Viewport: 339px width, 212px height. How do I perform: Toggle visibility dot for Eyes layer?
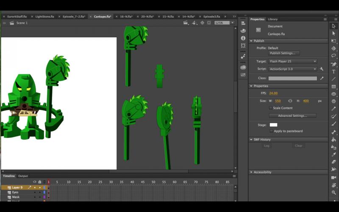coord(35,192)
